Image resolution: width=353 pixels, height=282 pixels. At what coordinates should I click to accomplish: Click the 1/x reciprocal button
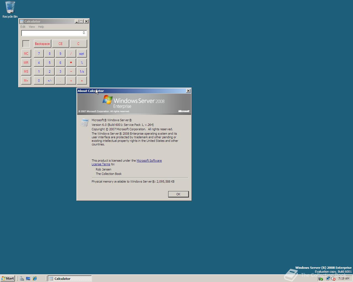pos(82,72)
